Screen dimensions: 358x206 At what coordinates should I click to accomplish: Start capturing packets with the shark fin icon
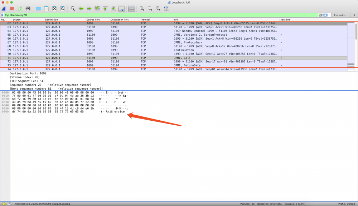[4, 9]
